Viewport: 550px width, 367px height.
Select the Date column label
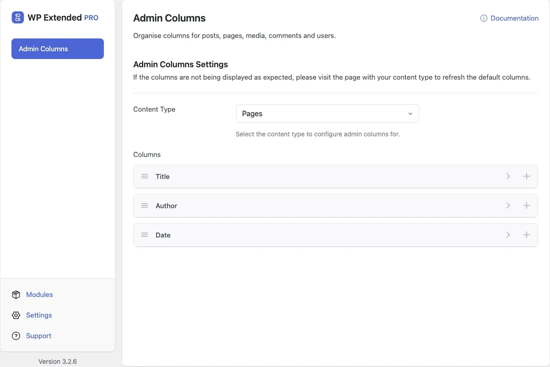point(163,235)
